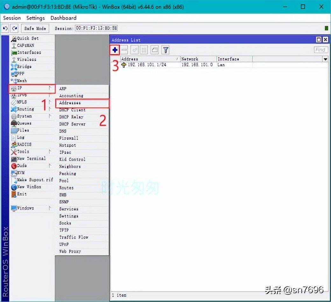
Task: Select DHCP Server in the IP submenu
Action: (x=82, y=124)
